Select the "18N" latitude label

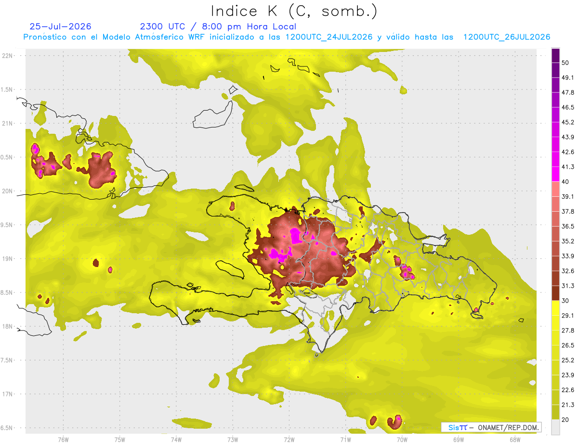(8, 327)
